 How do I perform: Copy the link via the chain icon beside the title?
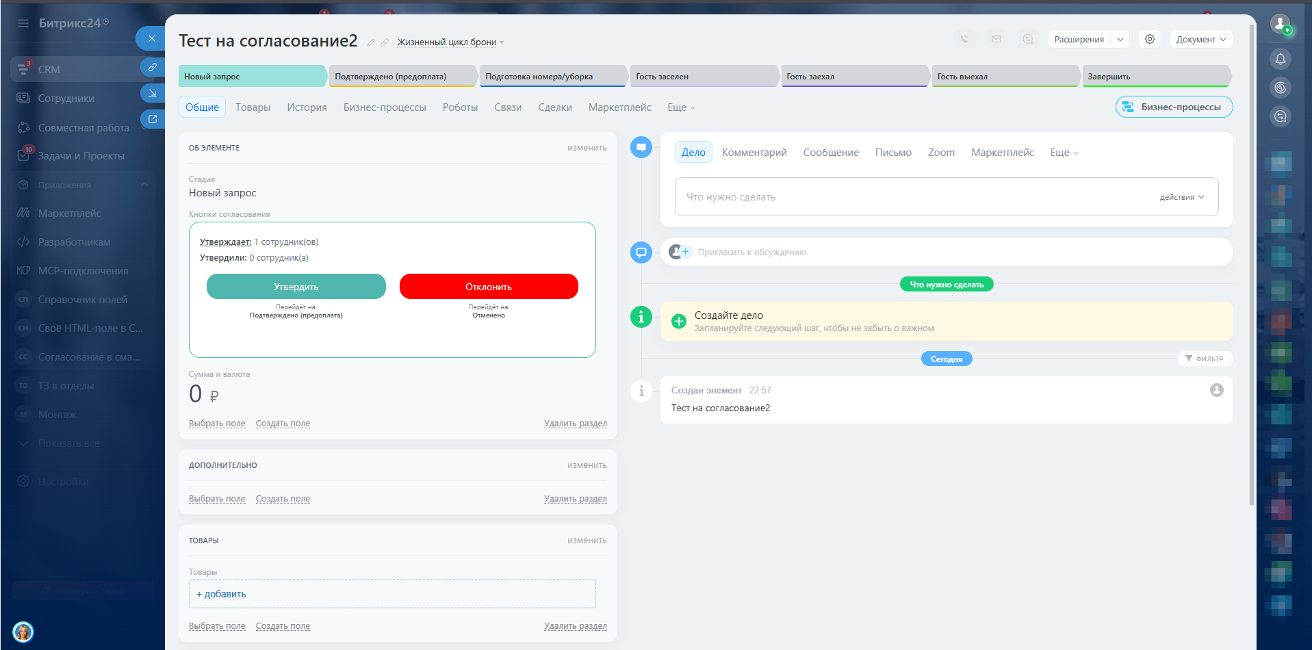pos(385,42)
